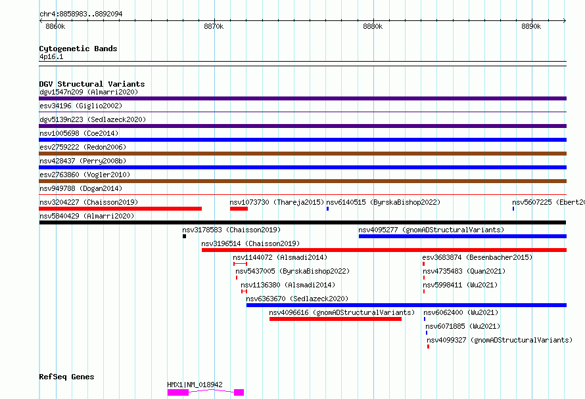
Task: Select the 4p16.1 band label
Action: pos(51,56)
